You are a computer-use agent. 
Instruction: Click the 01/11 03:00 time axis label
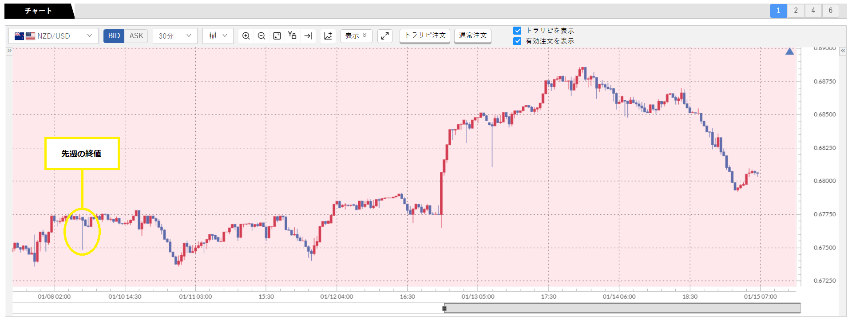(195, 296)
